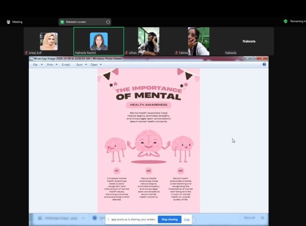The height and width of the screenshot is (226, 306).
Task: Select Afnan's video thumbnail
Action: (x=149, y=41)
